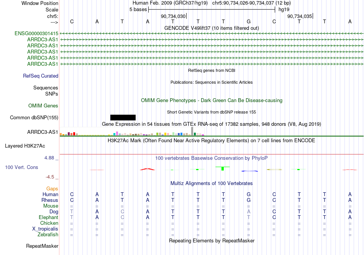Open the RefSeq Curated track label

pyautogui.click(x=41, y=76)
